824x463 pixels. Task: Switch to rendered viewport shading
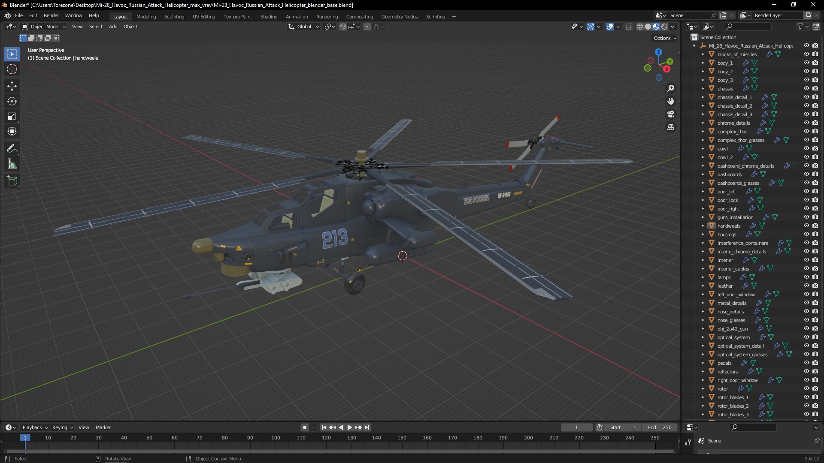pyautogui.click(x=664, y=27)
